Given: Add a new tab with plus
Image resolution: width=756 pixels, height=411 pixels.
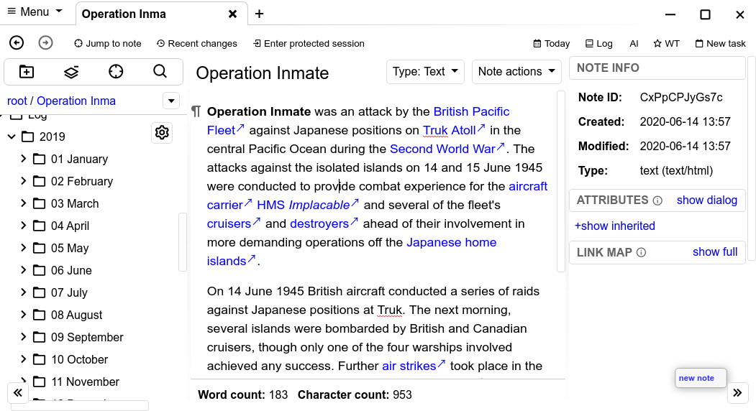Looking at the screenshot, I should (x=260, y=14).
